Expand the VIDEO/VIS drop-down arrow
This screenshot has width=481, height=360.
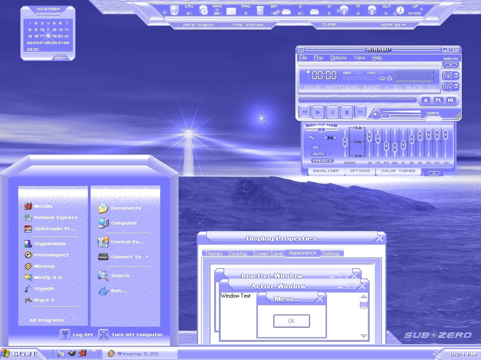[450, 65]
